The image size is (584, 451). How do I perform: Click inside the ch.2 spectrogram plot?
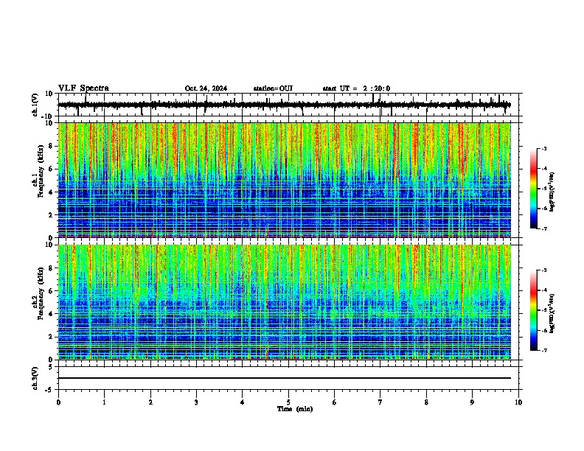coord(285,302)
